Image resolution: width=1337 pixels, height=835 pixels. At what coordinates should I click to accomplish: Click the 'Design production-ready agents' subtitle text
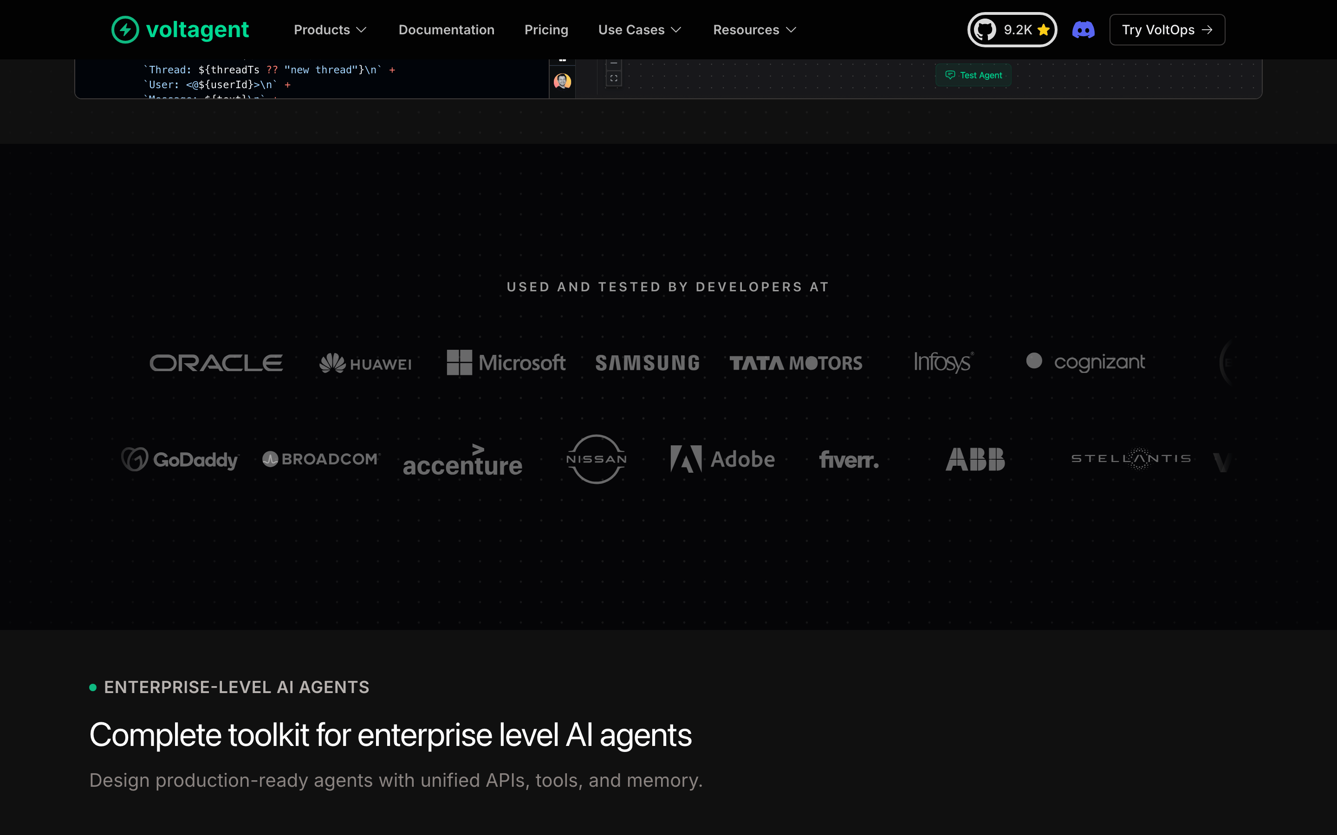point(396,780)
